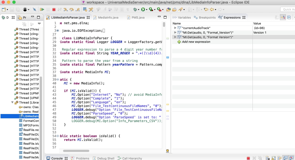Toggle Show Type Names in Expressions toolbar
This screenshot has height=160, width=295.
pos(277,17)
